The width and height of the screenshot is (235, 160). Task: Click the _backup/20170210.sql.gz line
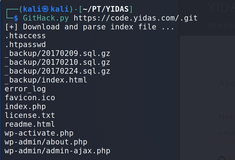(x=57, y=63)
